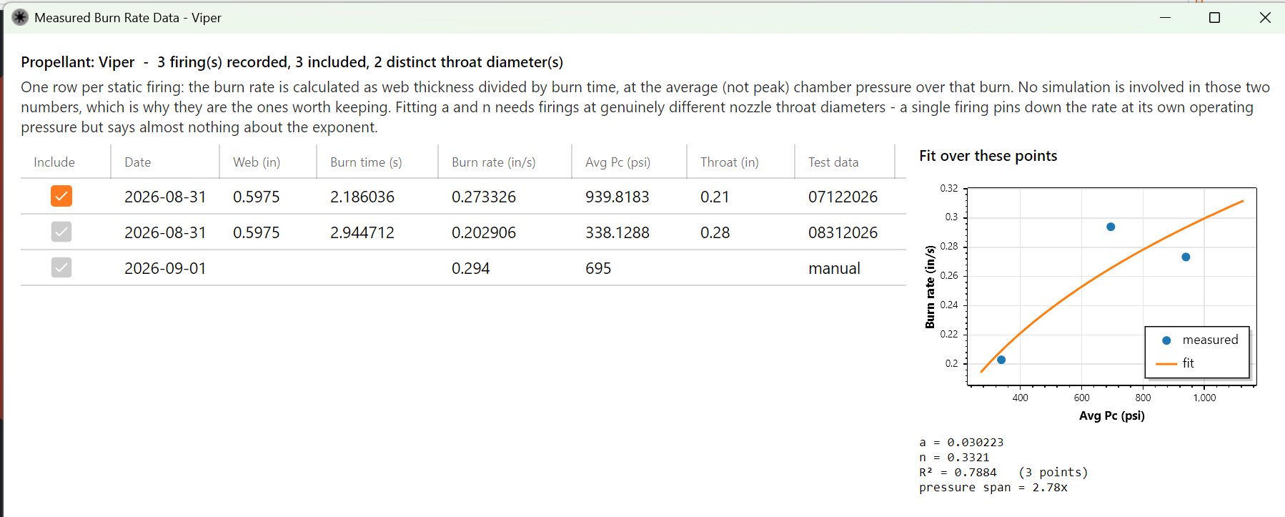Click the measured point near 940 psi

point(1186,257)
